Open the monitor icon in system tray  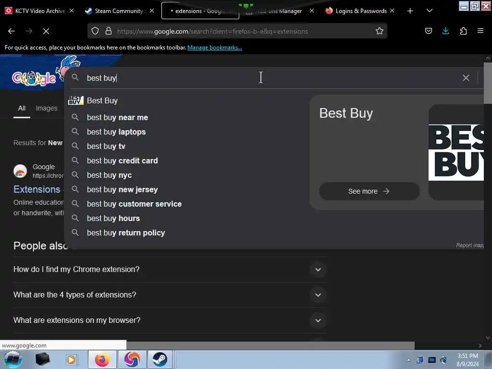[x=432, y=360]
